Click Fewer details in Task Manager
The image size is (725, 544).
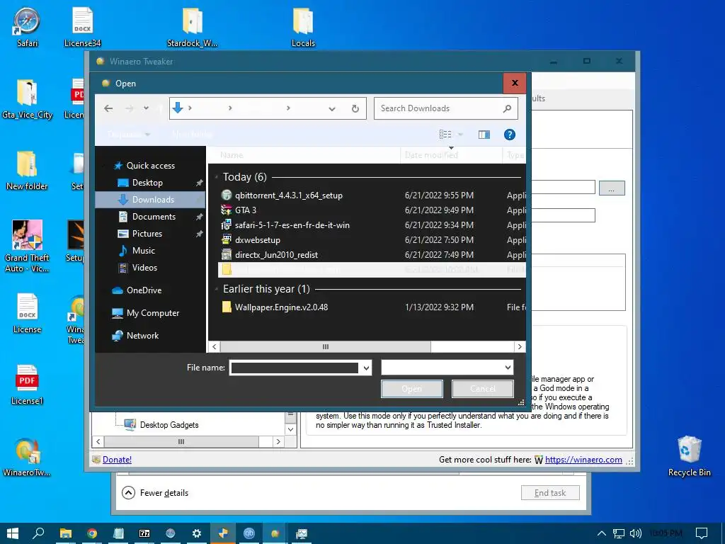click(x=155, y=493)
